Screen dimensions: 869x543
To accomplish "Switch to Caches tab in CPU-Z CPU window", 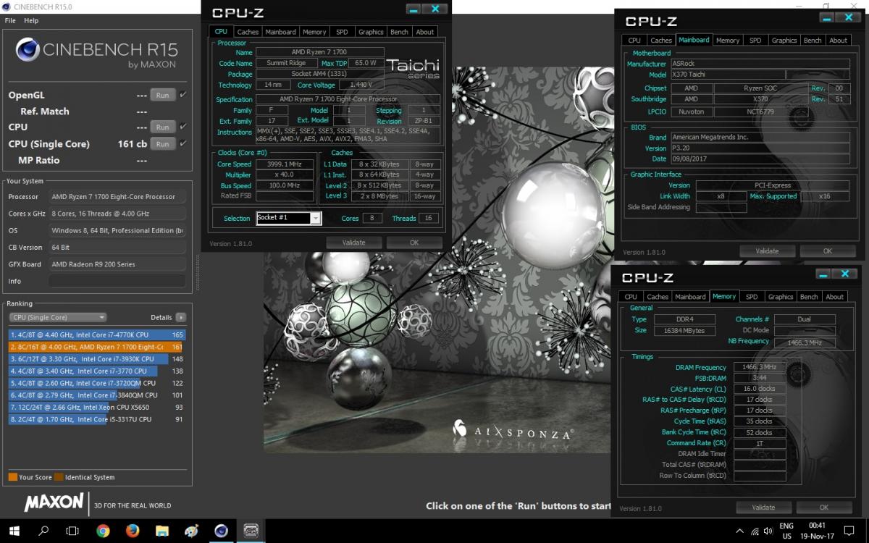I will pyautogui.click(x=248, y=32).
